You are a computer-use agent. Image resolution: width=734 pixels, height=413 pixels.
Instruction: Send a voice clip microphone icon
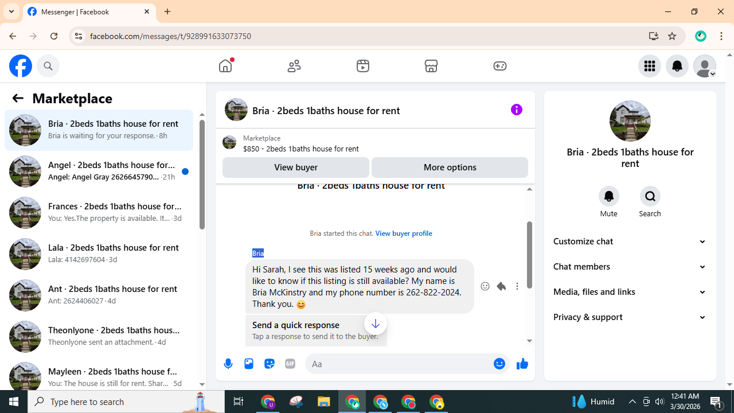click(x=228, y=364)
